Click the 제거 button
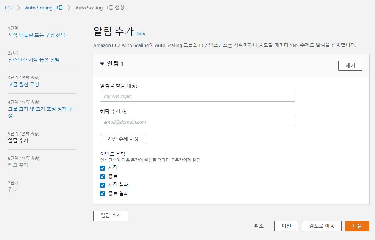The width and height of the screenshot is (375, 240). click(x=350, y=65)
